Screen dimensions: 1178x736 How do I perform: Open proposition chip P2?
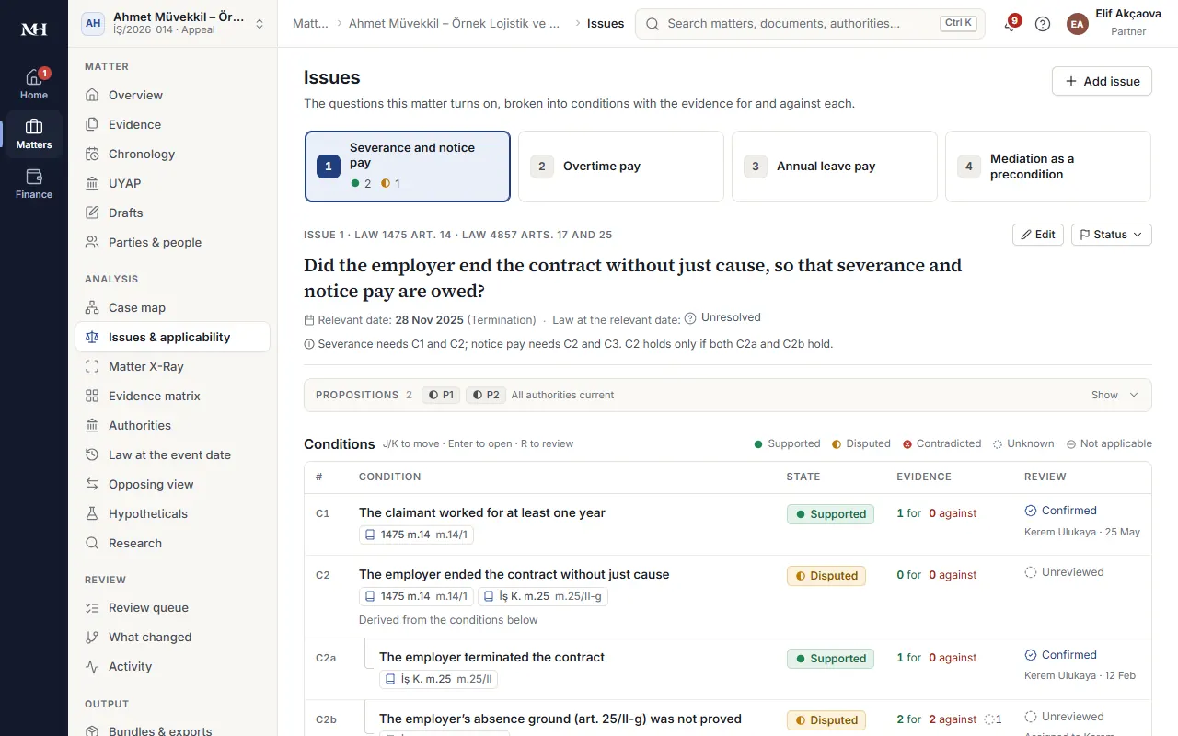pyautogui.click(x=485, y=395)
